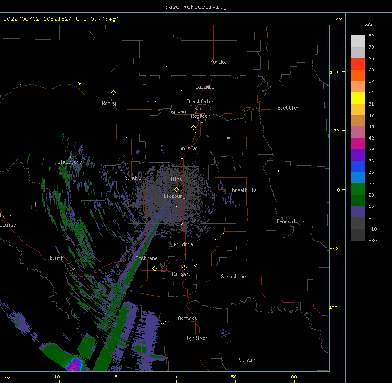This screenshot has height=383, width=392.
Task: Click the yellow V marker northwest of RockyMH
Action: (x=80, y=84)
